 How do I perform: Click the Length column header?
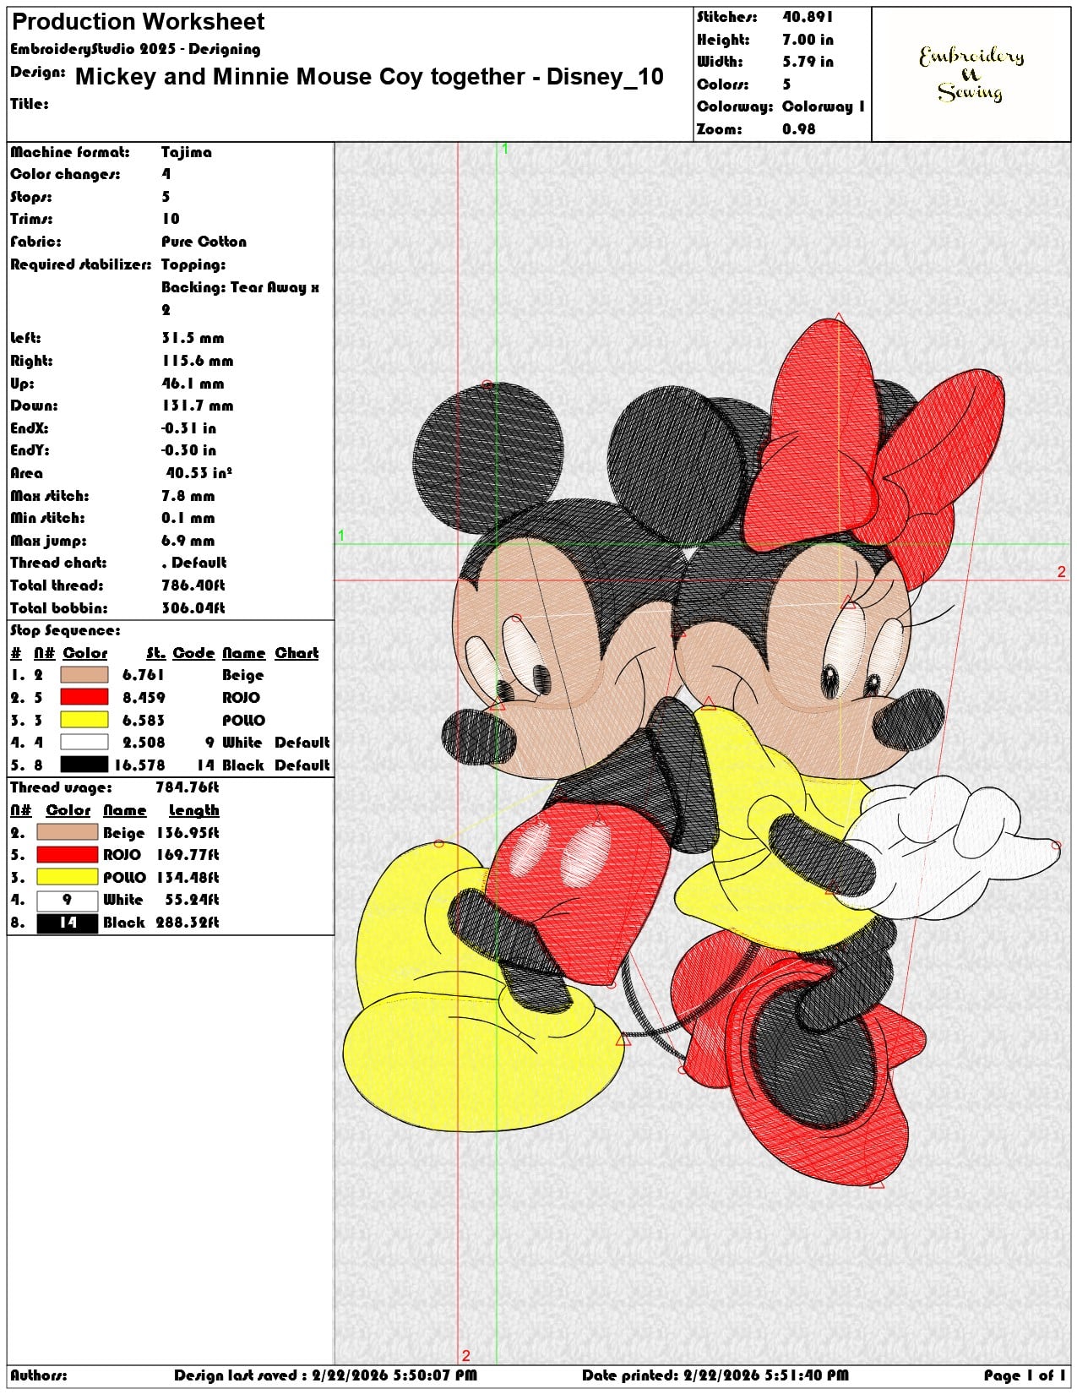click(193, 810)
